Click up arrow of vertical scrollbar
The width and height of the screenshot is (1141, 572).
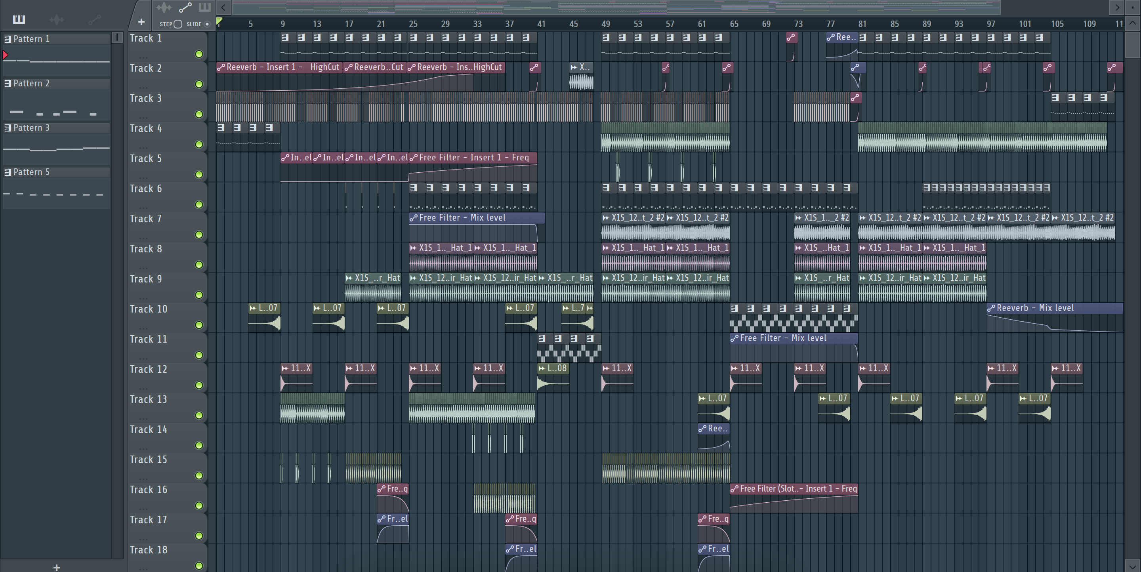1133,23
